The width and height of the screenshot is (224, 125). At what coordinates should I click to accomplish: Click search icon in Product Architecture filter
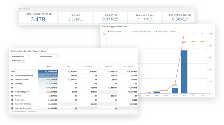click(28, 56)
